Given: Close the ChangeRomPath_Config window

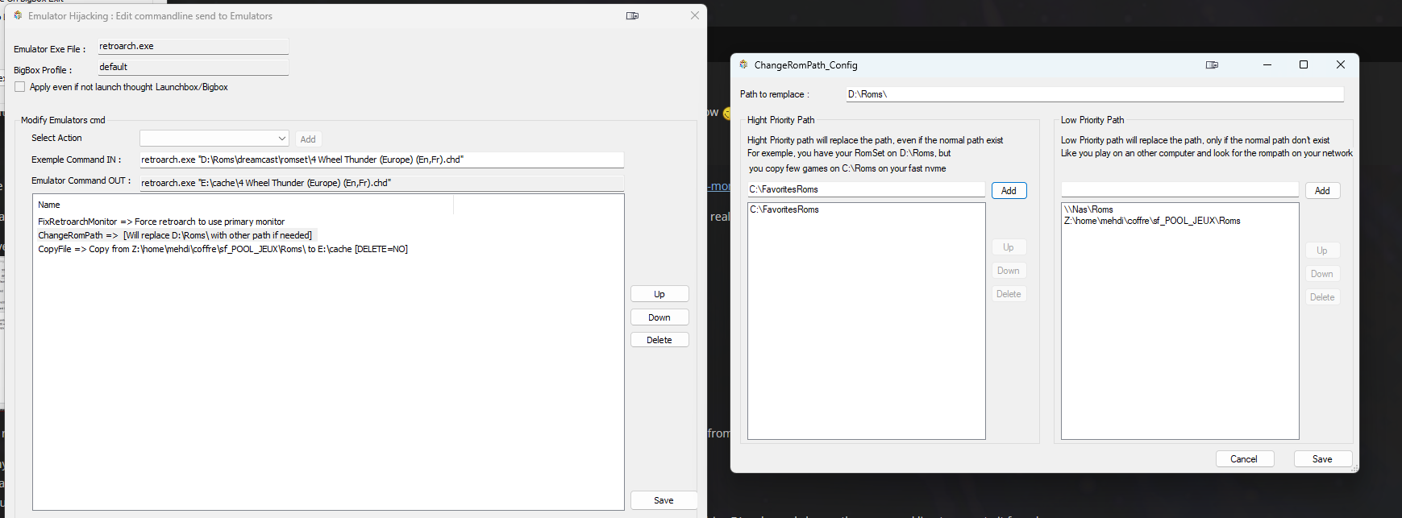Looking at the screenshot, I should [1341, 64].
